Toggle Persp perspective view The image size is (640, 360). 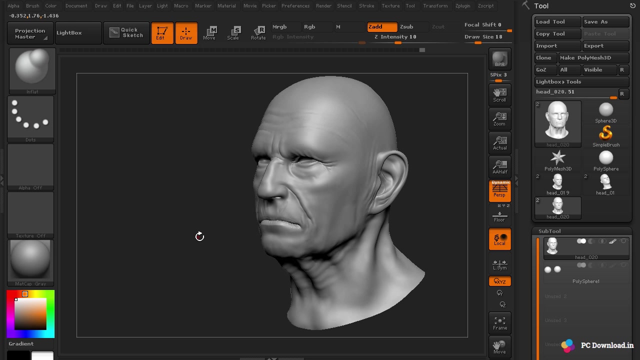click(499, 191)
